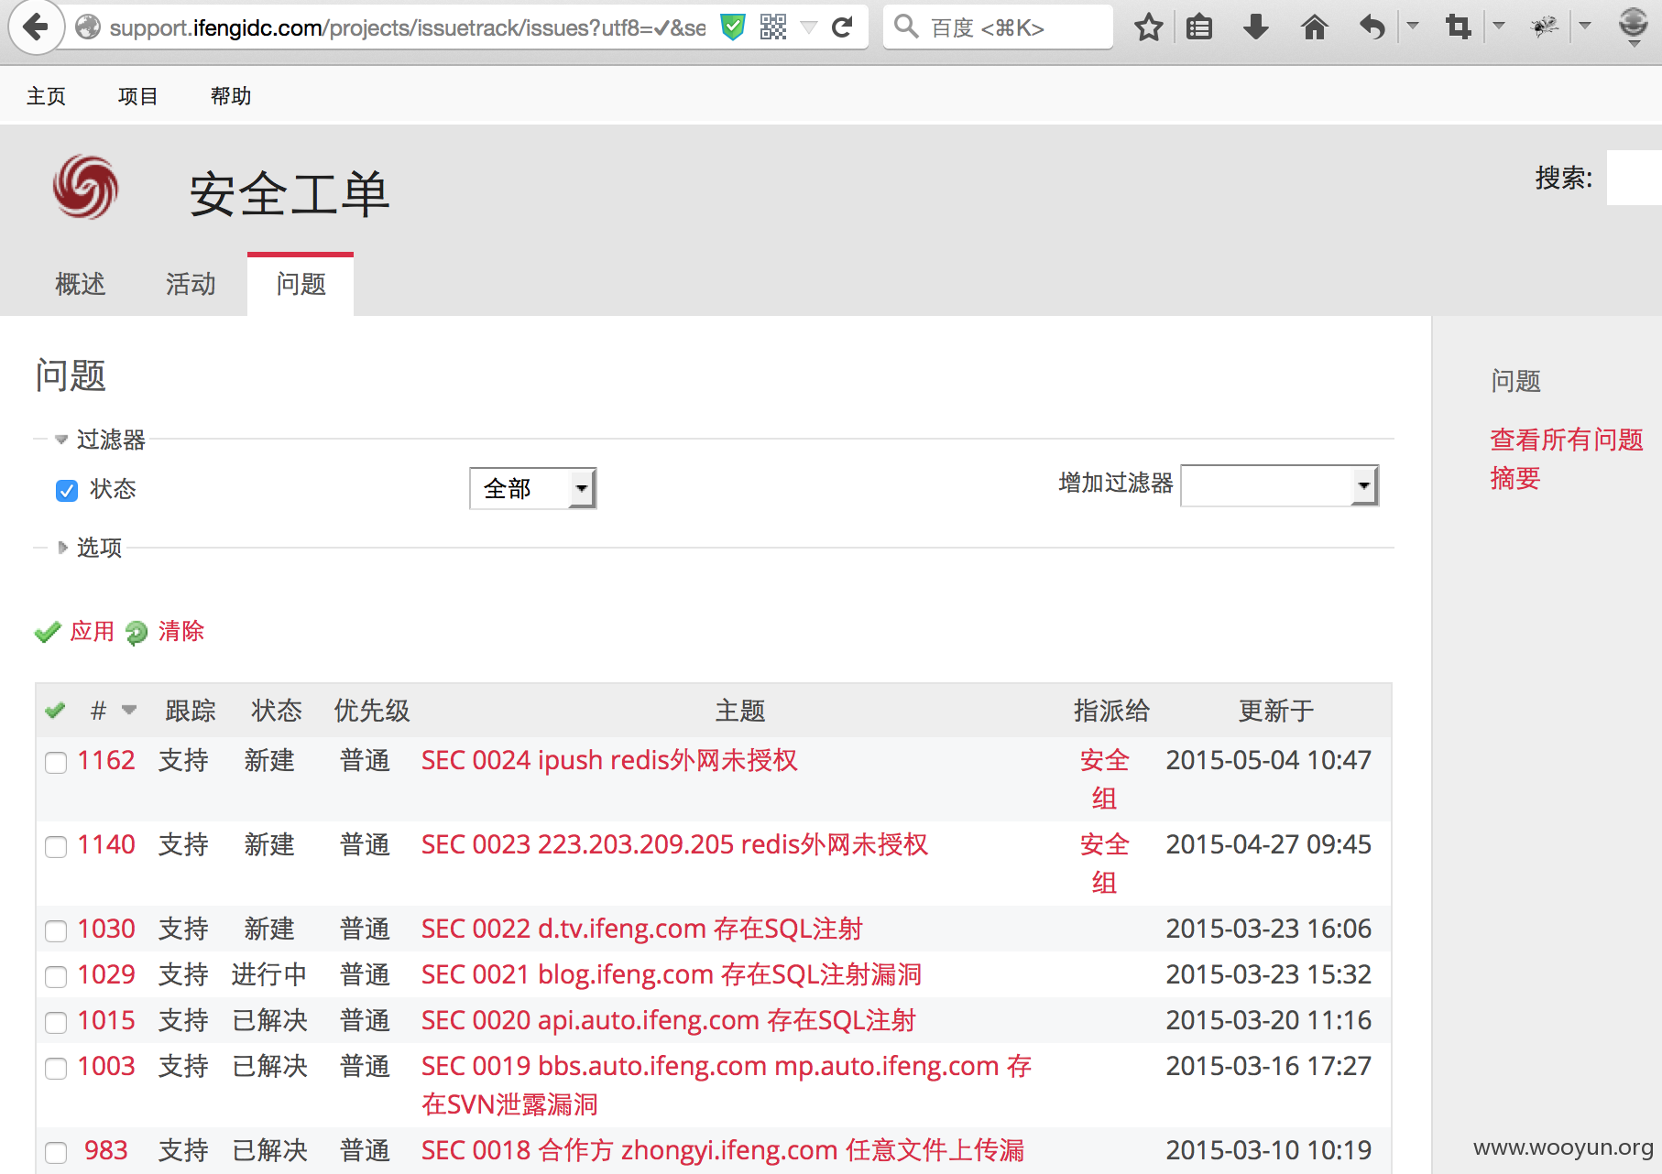Open SEC 0023 223.203.209.205 redis issue
The width and height of the screenshot is (1662, 1174).
(x=674, y=844)
